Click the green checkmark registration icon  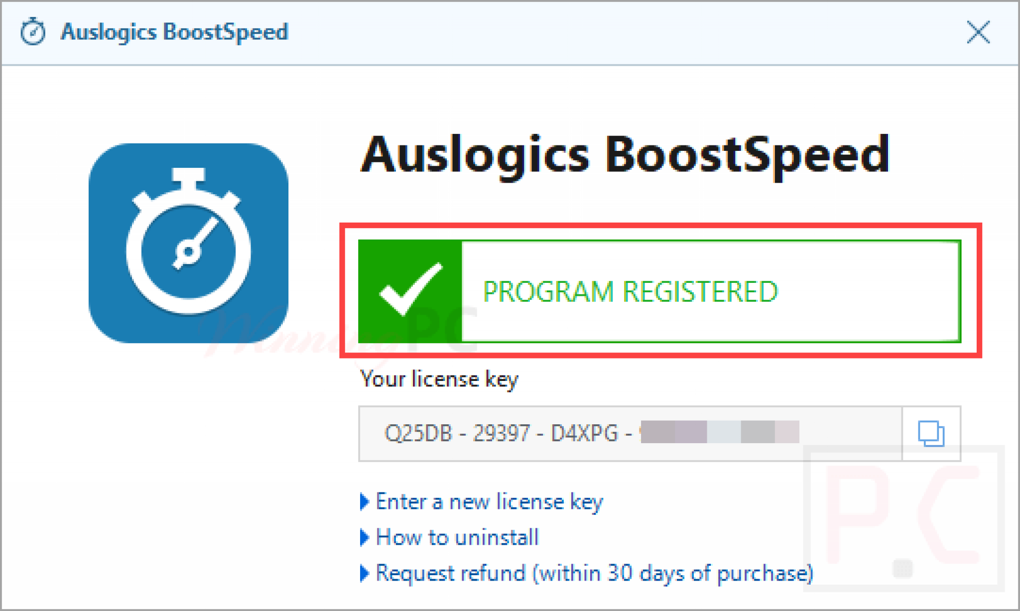click(x=410, y=291)
